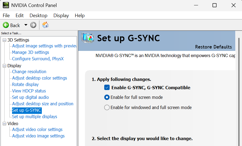Open Manage 3D settings

31,52
